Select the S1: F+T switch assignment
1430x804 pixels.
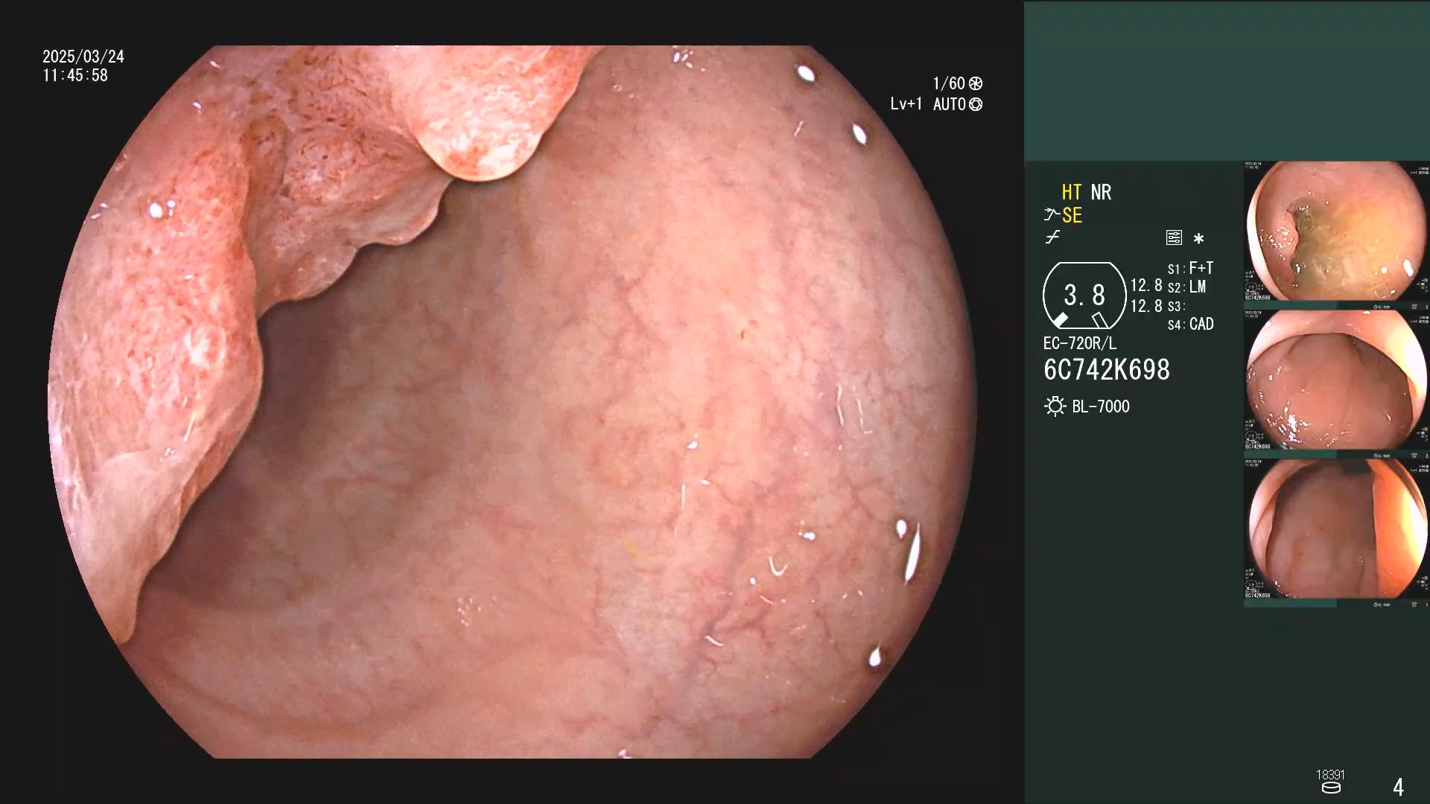(x=1190, y=268)
